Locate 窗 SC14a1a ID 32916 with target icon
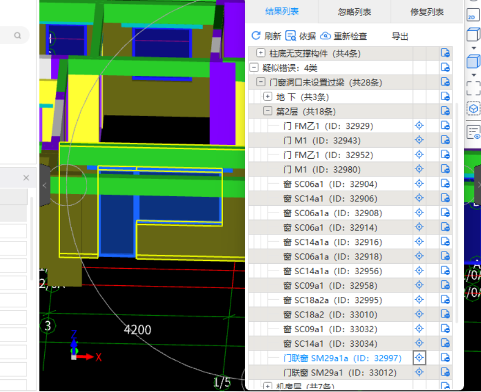 point(419,242)
